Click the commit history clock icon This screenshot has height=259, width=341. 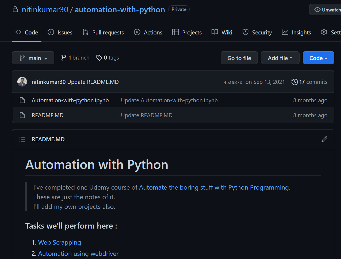point(294,82)
